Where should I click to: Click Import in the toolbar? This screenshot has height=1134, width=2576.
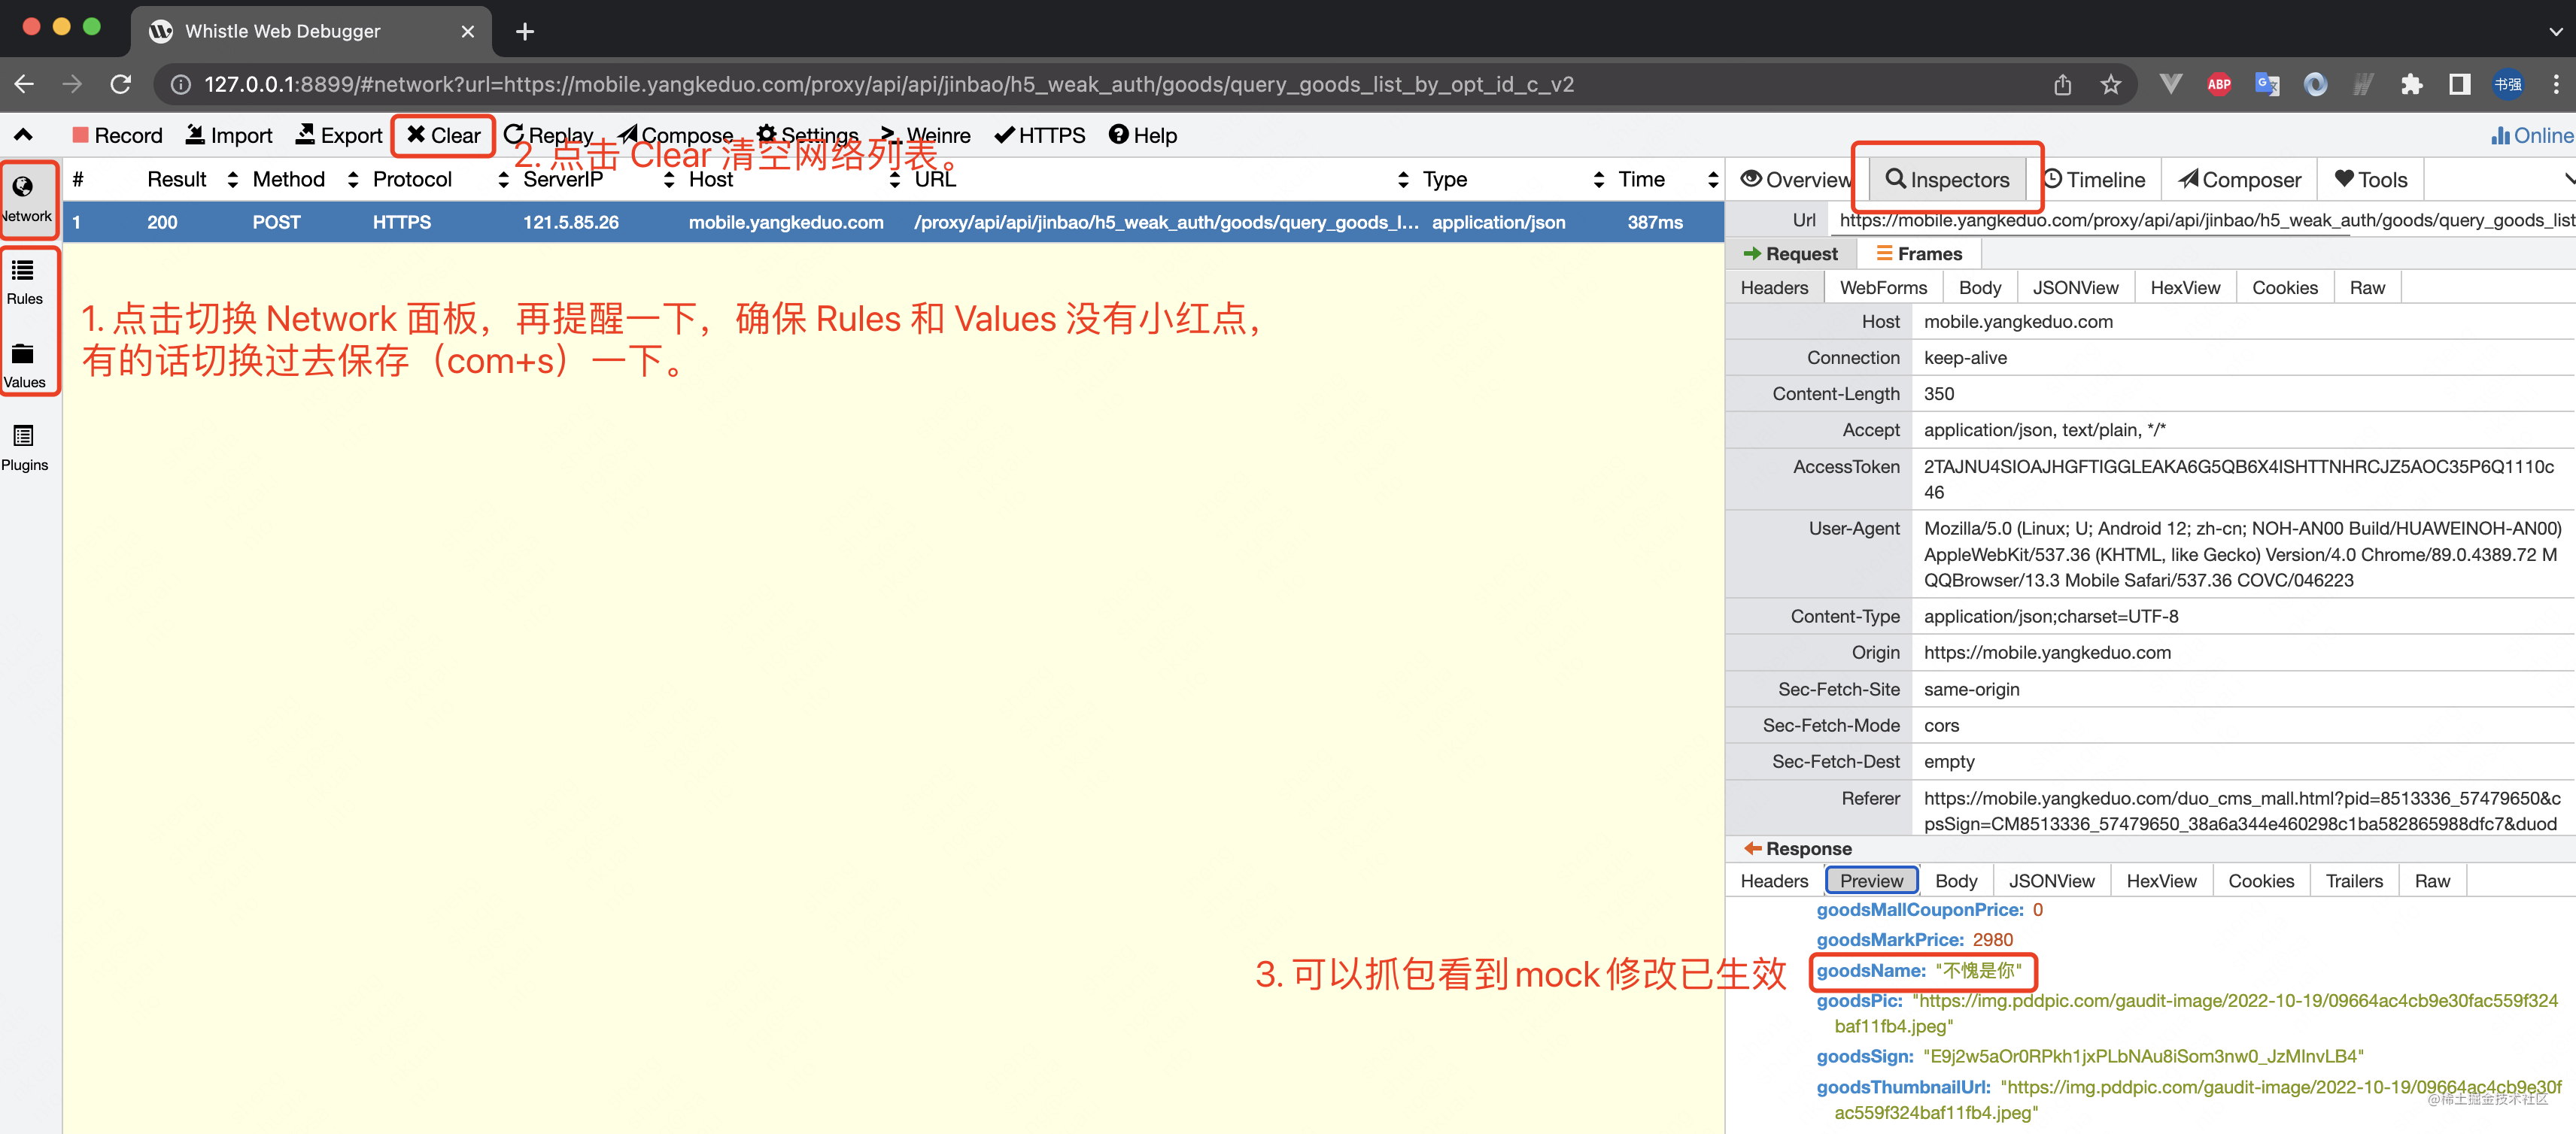click(229, 135)
